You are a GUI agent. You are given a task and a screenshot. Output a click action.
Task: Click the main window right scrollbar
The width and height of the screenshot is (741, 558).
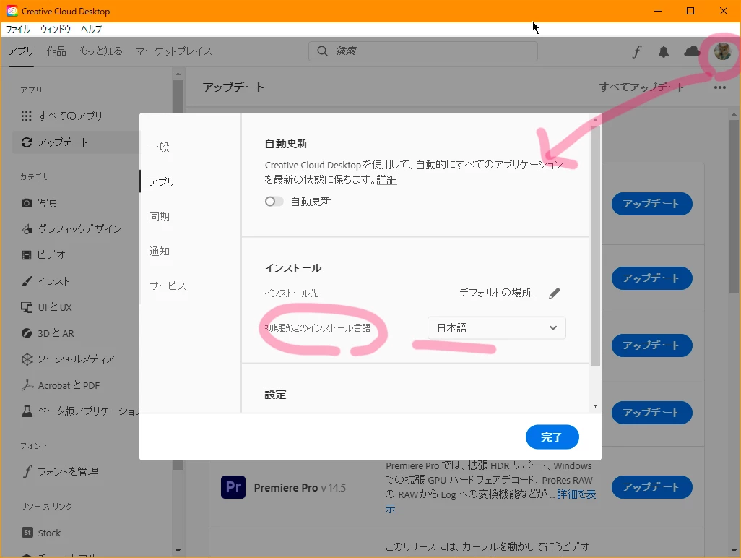pyautogui.click(x=734, y=206)
